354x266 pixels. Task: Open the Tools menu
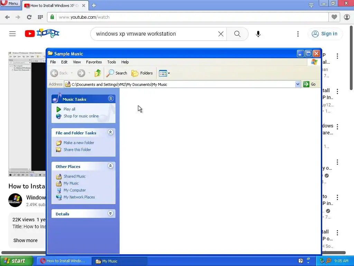(x=112, y=62)
